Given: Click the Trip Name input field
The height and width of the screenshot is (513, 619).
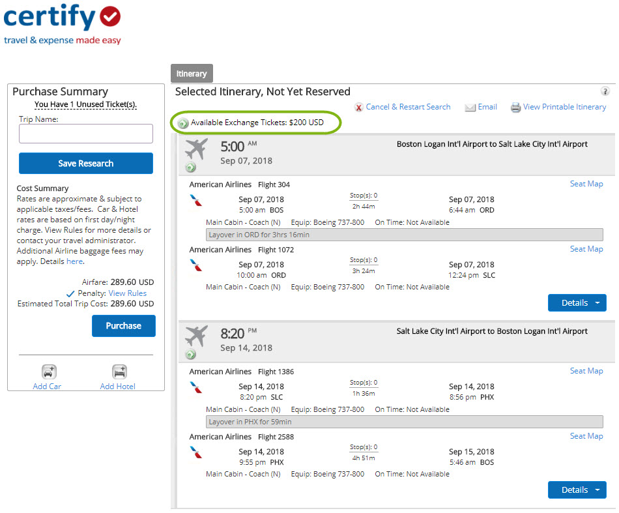Looking at the screenshot, I should coord(85,134).
